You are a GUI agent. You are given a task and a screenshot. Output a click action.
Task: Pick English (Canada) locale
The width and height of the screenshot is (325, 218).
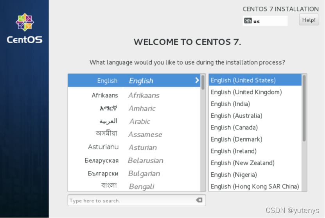(x=255, y=127)
